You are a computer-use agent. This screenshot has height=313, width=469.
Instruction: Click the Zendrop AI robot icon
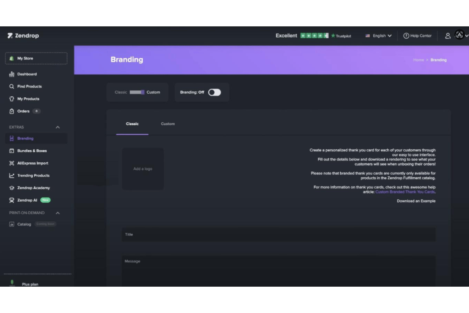pos(12,200)
